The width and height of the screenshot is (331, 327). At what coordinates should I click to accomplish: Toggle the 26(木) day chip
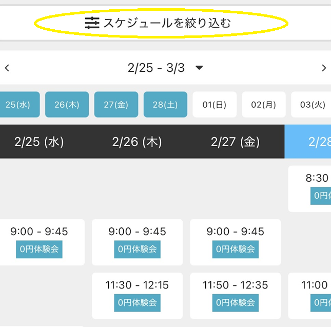(67, 105)
